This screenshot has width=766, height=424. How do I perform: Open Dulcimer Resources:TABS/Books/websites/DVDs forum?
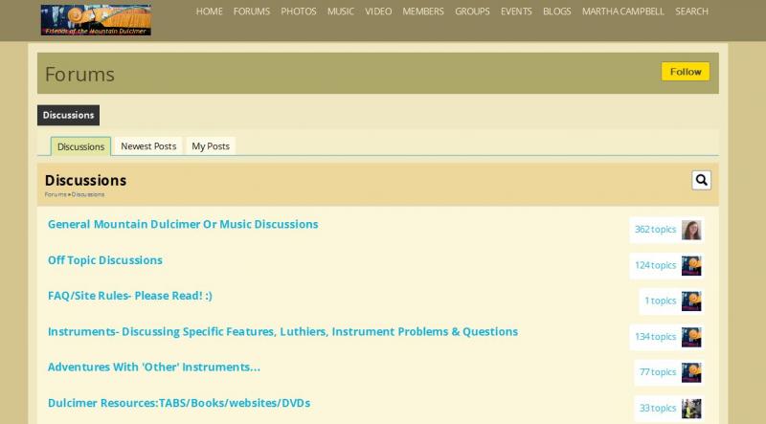179,403
